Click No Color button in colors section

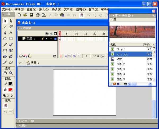(8, 96)
